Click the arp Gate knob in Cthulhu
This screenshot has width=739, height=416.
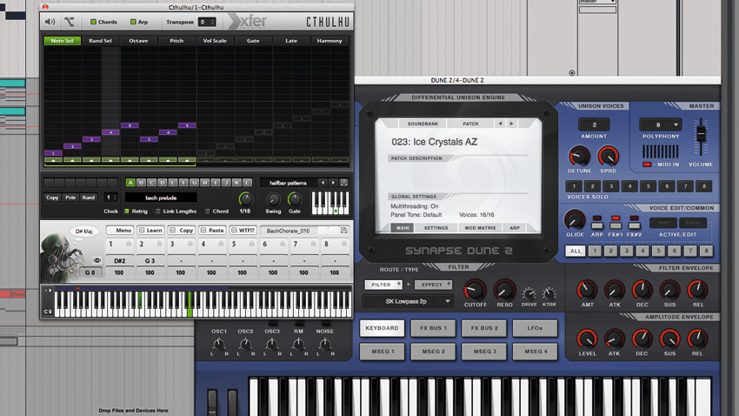pos(295,199)
